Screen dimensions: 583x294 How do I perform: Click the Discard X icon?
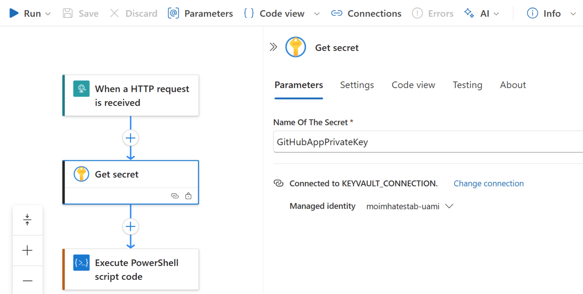tap(115, 13)
